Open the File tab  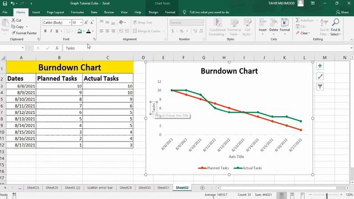point(5,12)
